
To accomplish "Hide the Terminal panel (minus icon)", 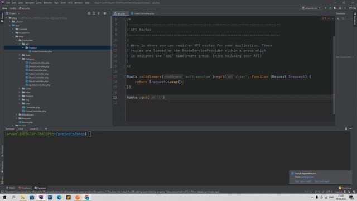I will (x=350, y=128).
